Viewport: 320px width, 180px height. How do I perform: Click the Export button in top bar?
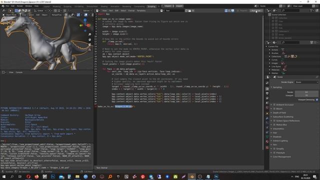click(168, 6)
